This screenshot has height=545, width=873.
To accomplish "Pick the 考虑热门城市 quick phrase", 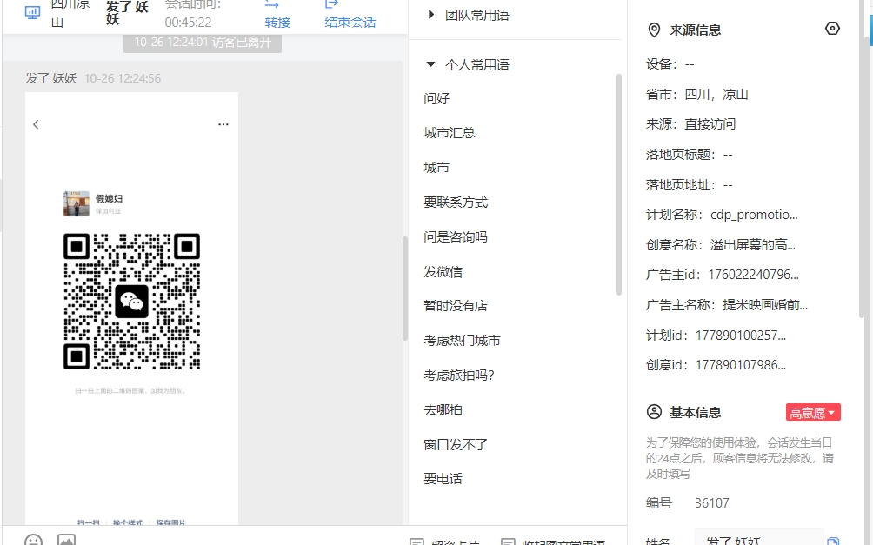I will click(x=462, y=340).
